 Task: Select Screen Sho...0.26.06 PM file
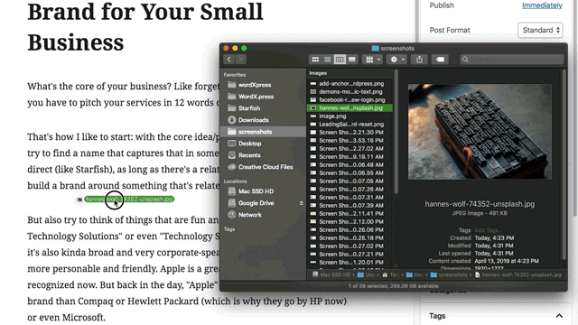[x=350, y=229]
